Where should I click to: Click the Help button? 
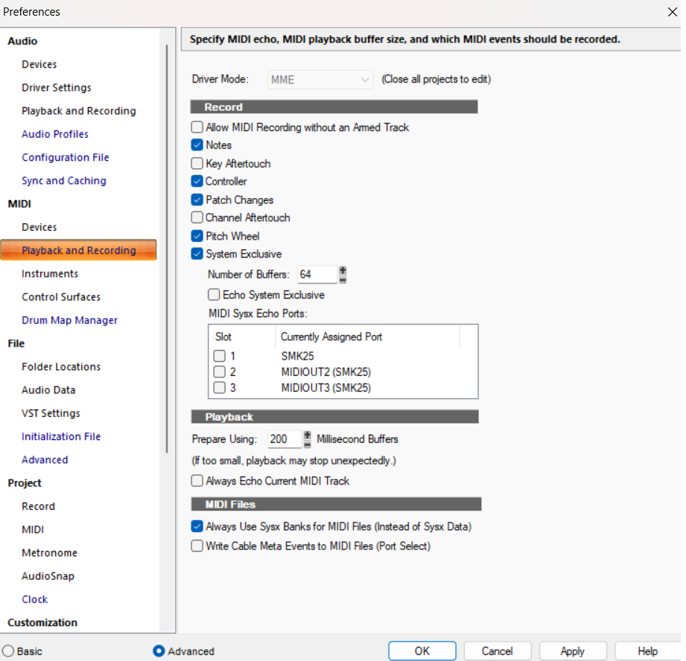click(647, 651)
